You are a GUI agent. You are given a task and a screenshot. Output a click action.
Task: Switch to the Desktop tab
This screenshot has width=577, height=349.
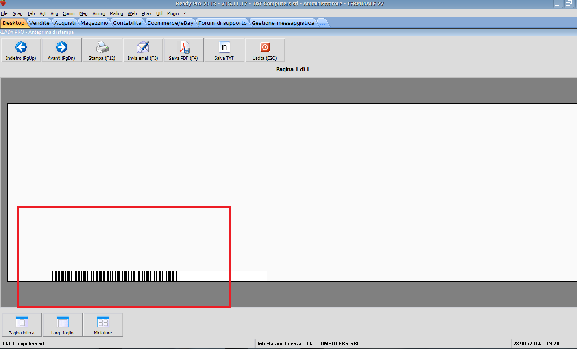[x=13, y=23]
